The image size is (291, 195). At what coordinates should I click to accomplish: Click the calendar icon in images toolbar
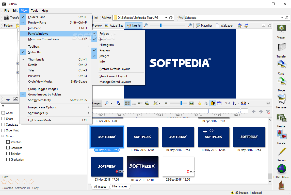pyautogui.click(x=219, y=103)
